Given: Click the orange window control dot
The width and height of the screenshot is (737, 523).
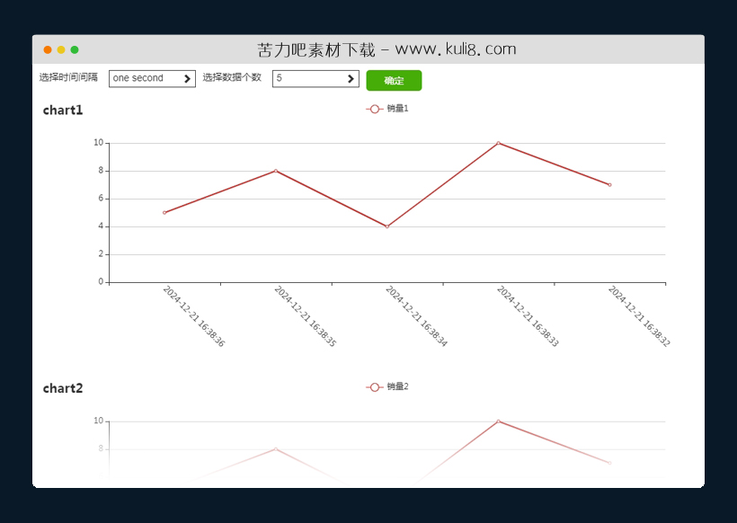Looking at the screenshot, I should tap(48, 50).
